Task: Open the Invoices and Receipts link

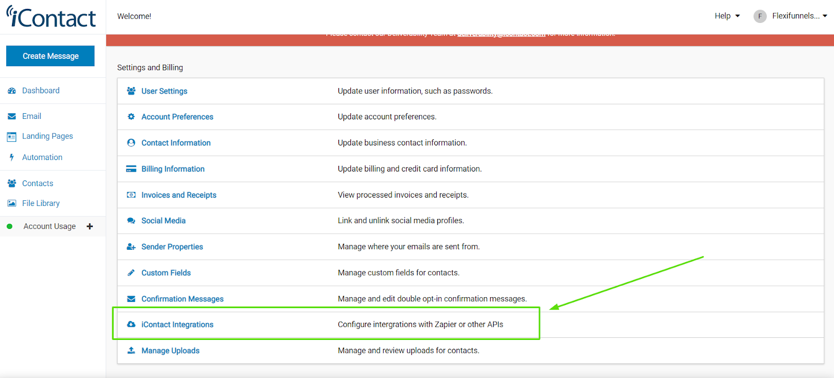Action: 179,195
